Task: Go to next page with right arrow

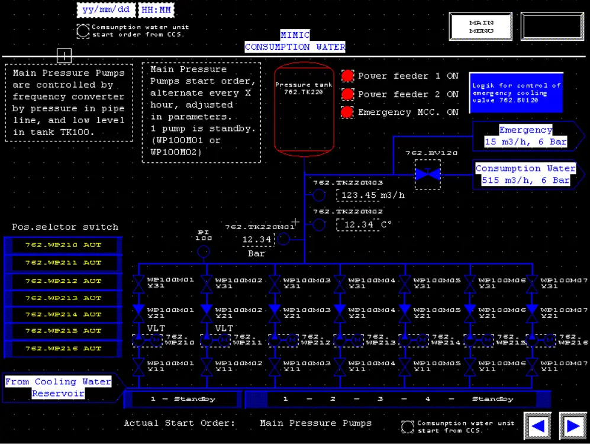Action: click(572, 426)
